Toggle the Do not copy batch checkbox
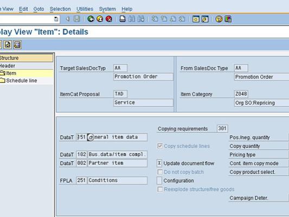 tap(160, 172)
